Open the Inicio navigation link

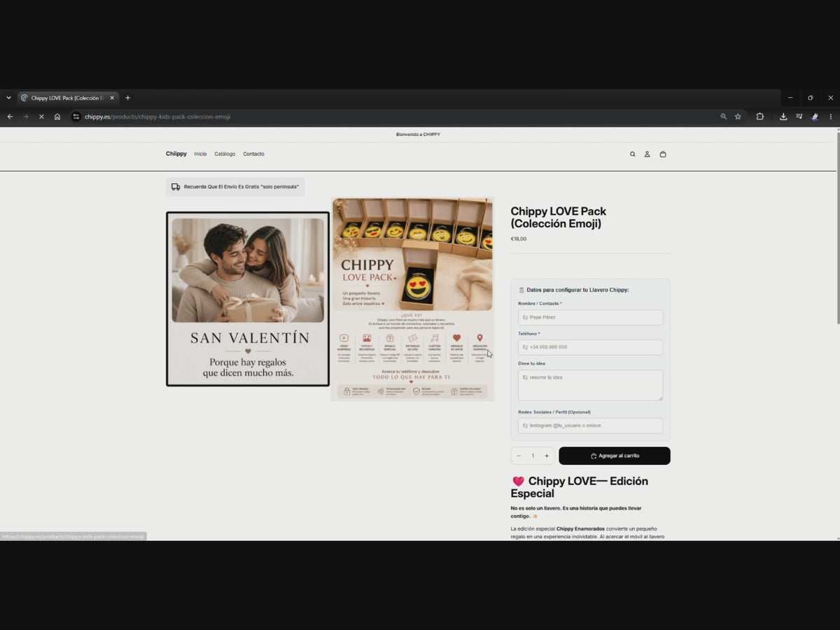(200, 154)
